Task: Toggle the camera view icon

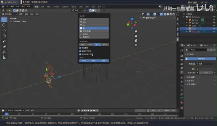Action: pyautogui.click(x=136, y=41)
